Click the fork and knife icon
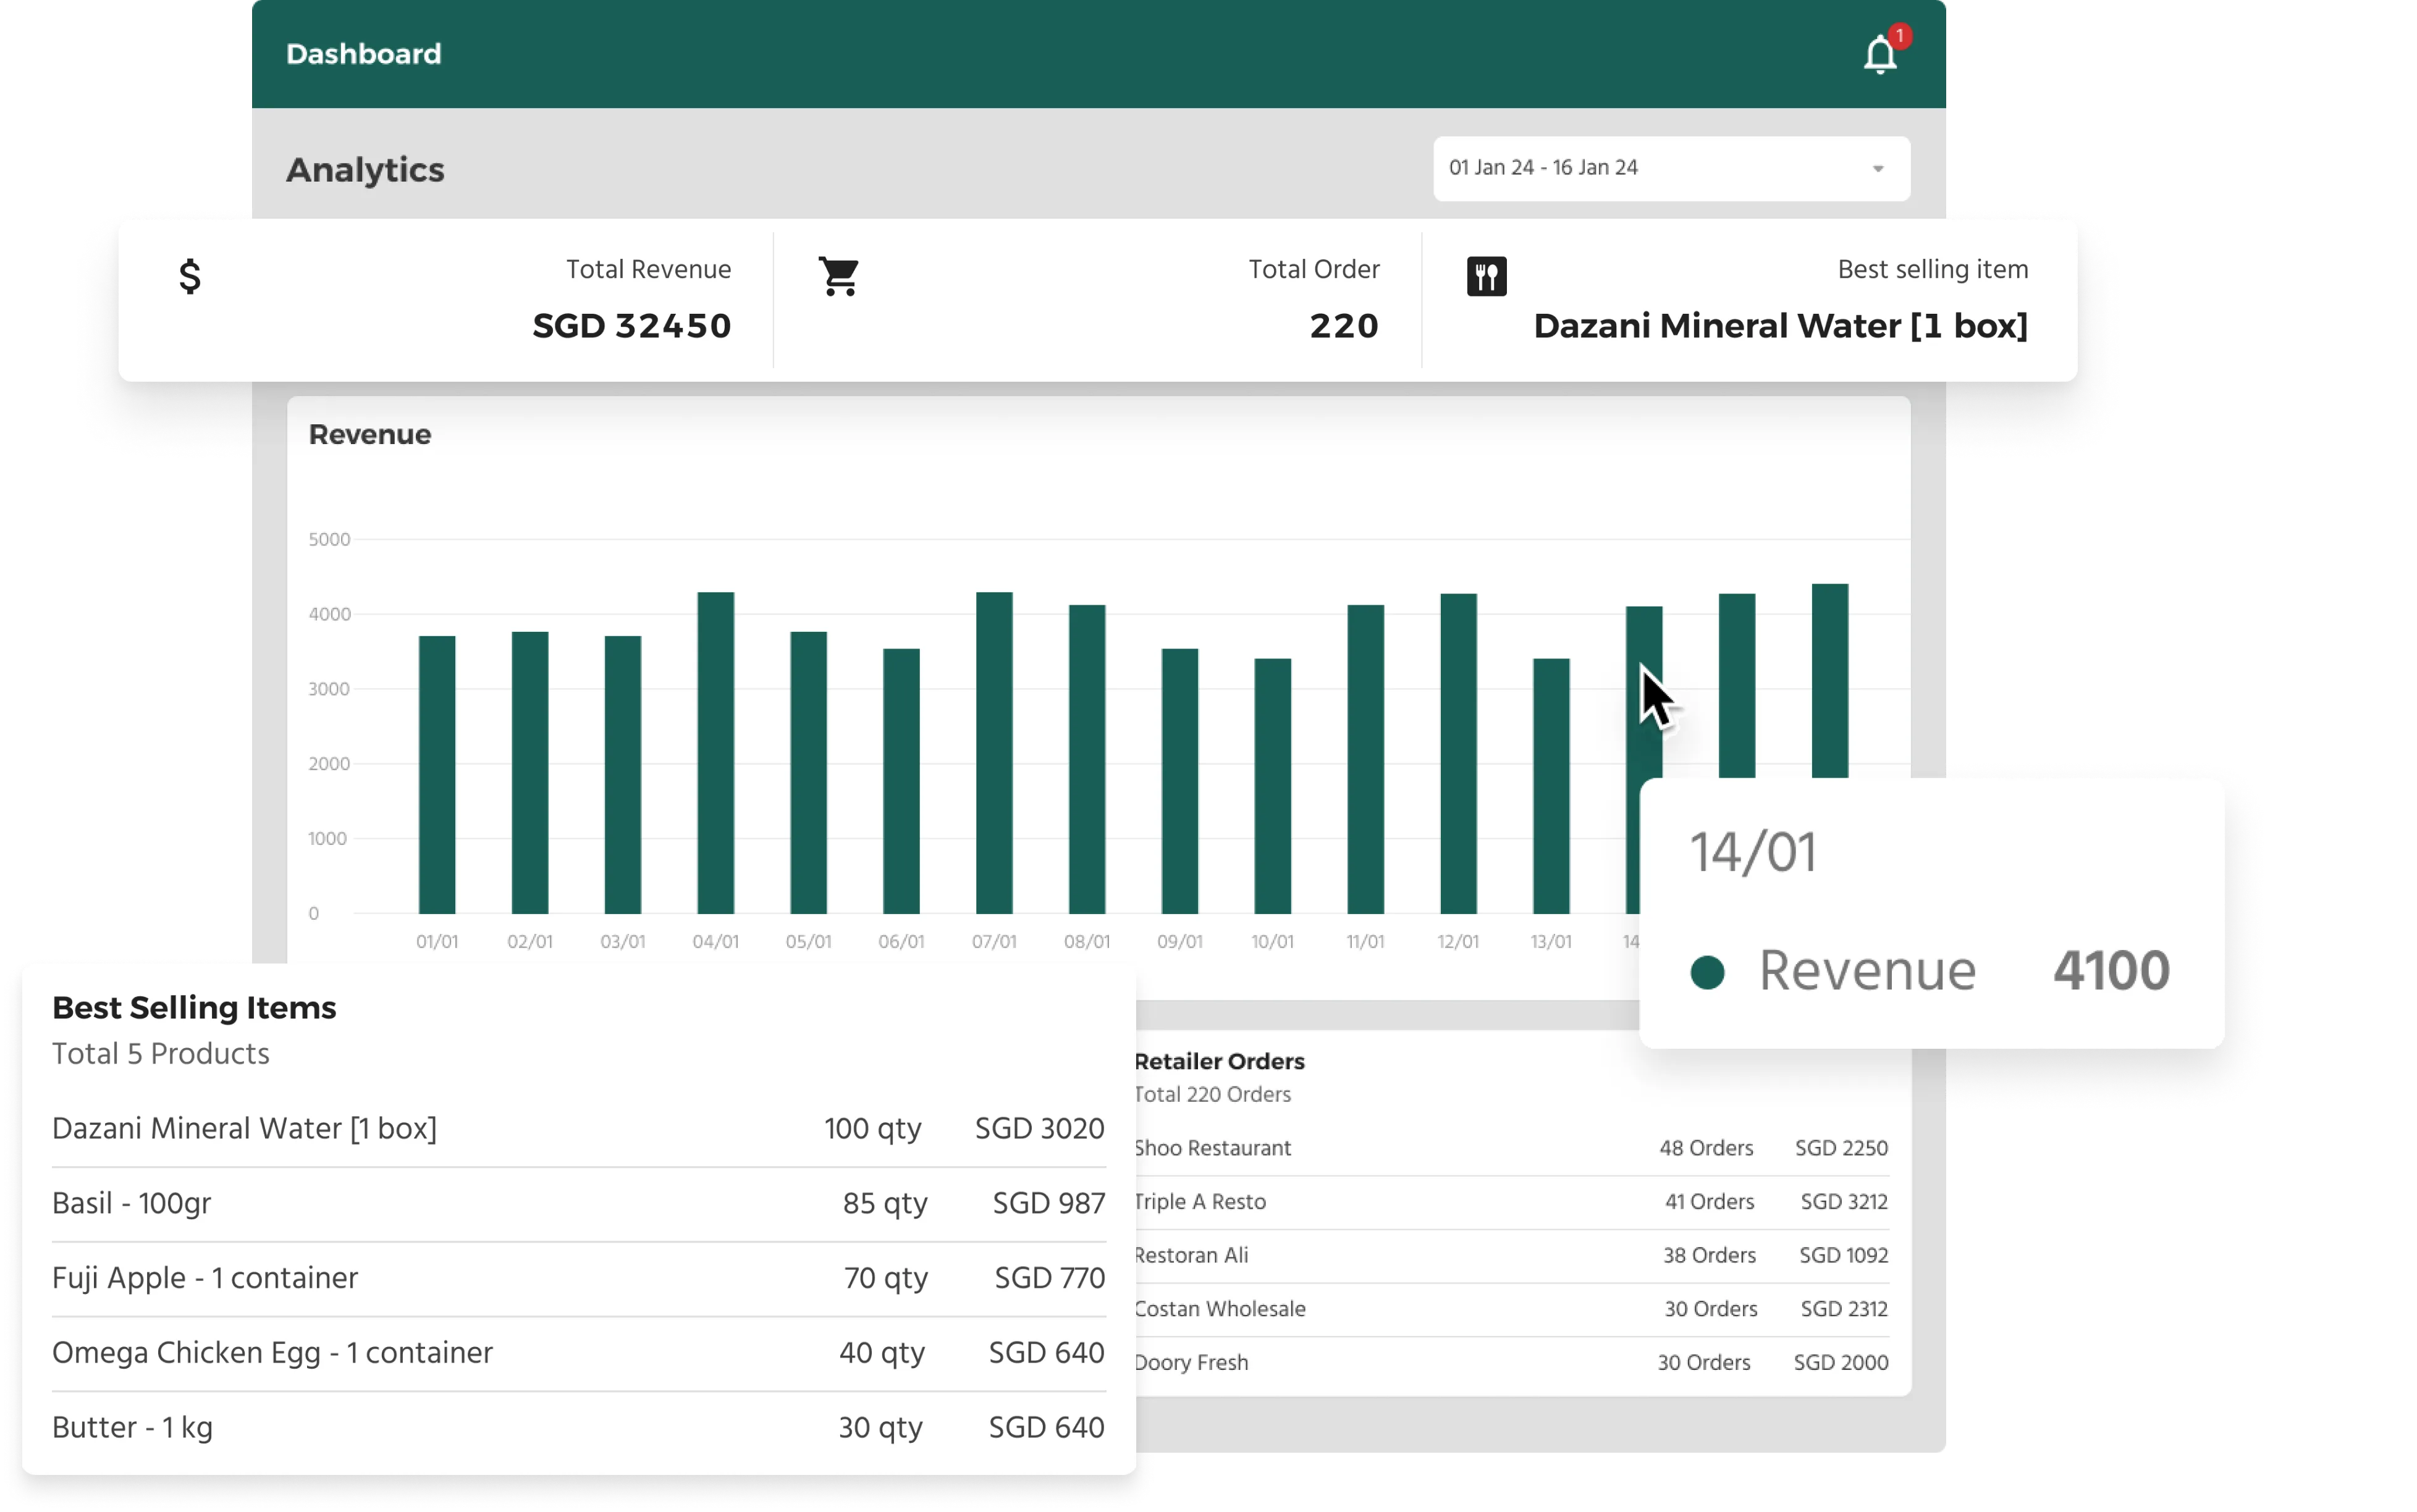Image resolution: width=2417 pixels, height=1512 pixels. [x=1486, y=276]
